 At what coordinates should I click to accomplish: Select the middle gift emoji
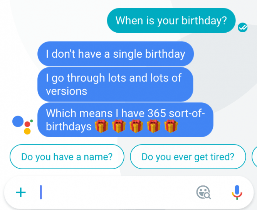point(136,126)
